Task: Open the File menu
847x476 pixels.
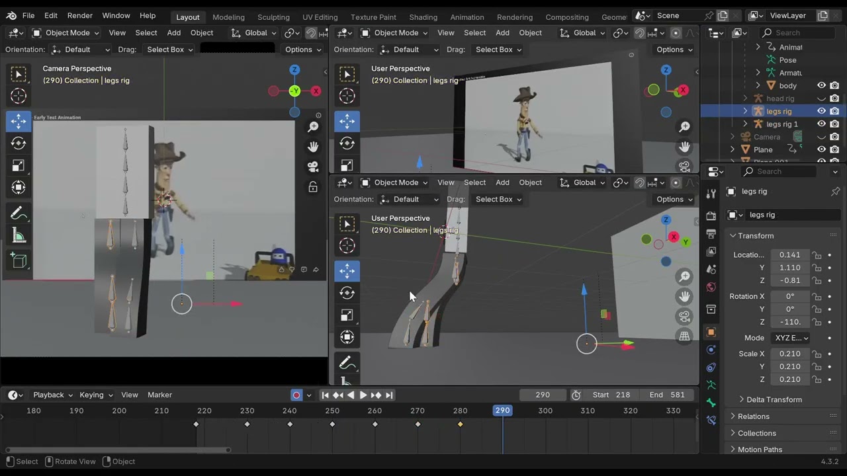Action: click(x=28, y=15)
